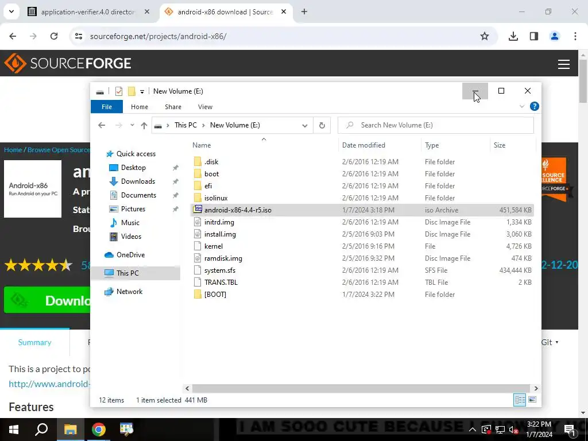This screenshot has height=441, width=588.
Task: Expand the address bar history dropdown
Action: pos(305,126)
